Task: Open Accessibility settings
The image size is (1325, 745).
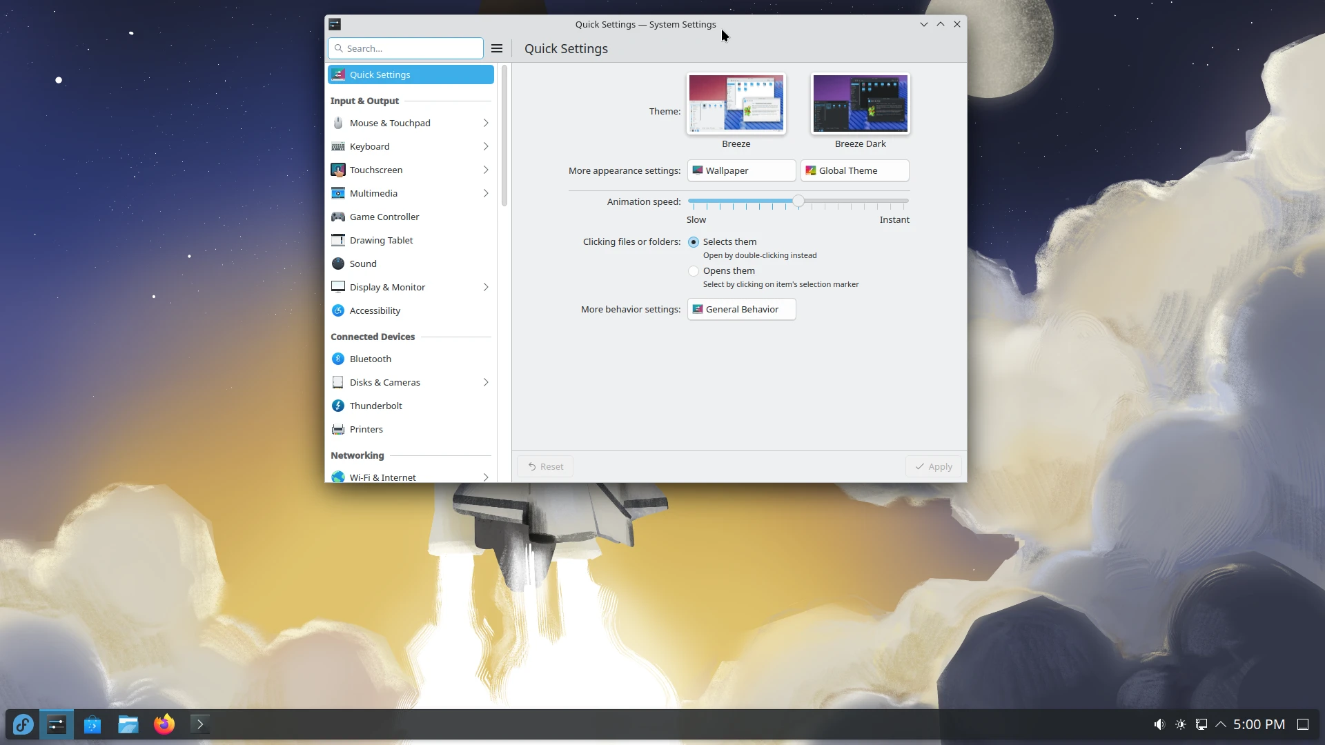Action: 375,310
